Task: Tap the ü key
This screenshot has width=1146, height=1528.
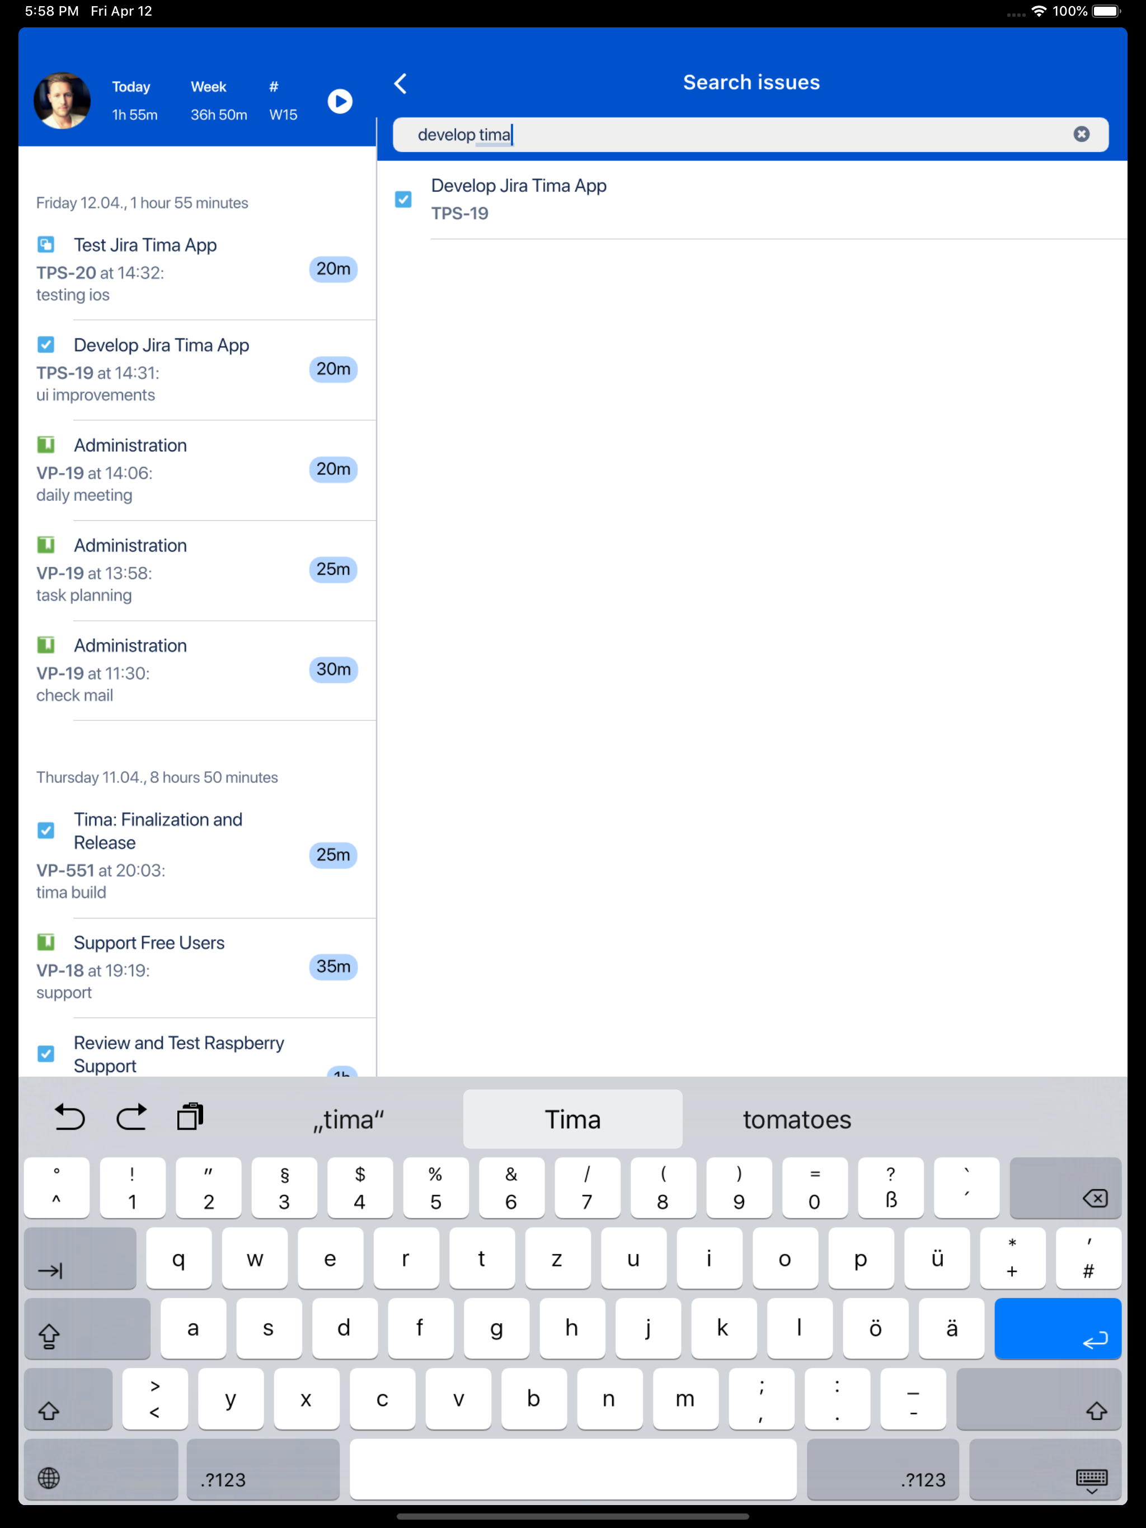Action: (937, 1258)
